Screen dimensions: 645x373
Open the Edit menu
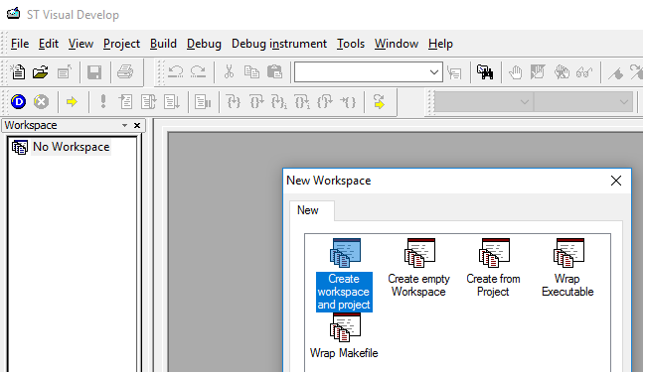pyautogui.click(x=49, y=44)
